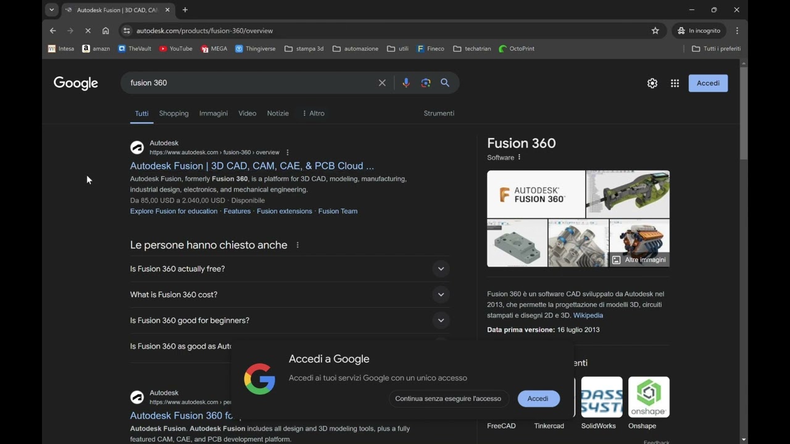Viewport: 790px width, 444px height.
Task: Open Explore Fusion for education link
Action: tap(173, 211)
